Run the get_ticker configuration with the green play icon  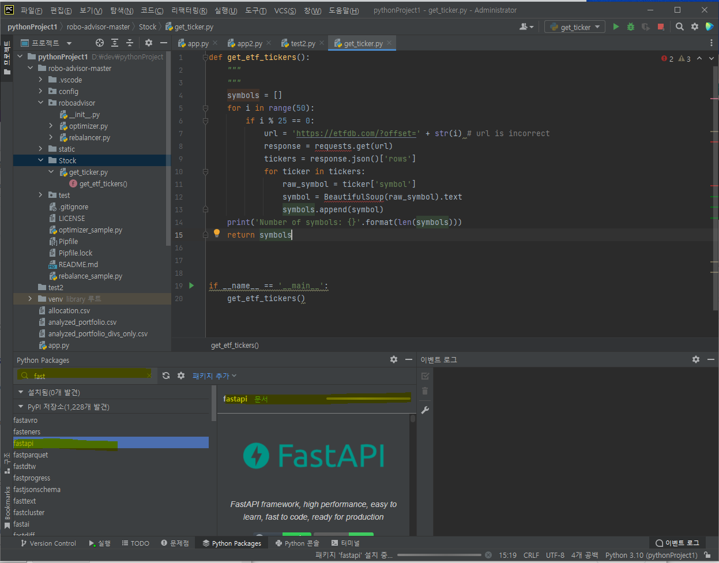click(616, 27)
